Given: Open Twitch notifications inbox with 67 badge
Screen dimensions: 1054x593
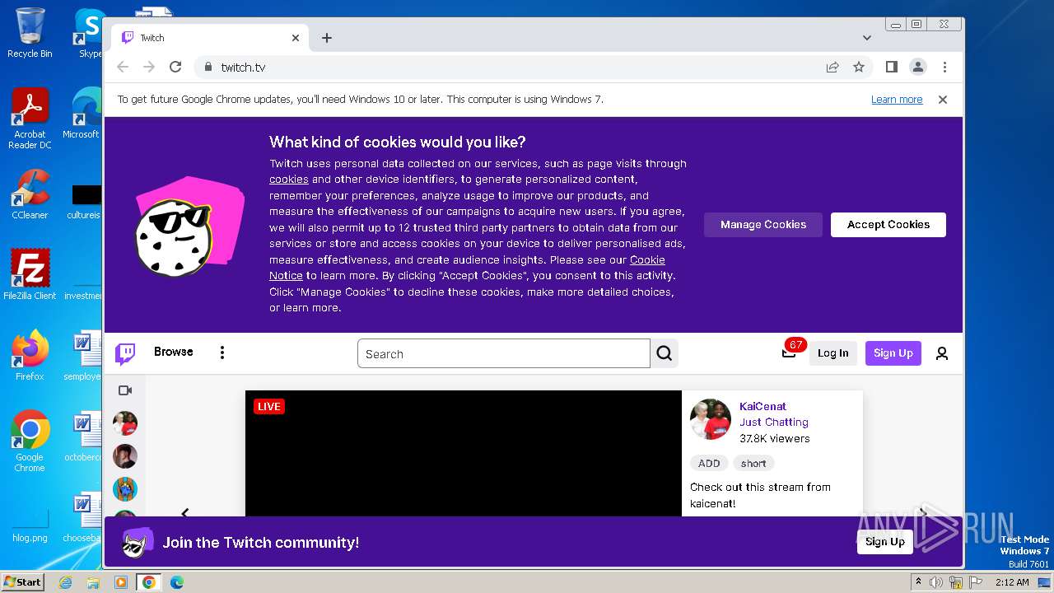Looking at the screenshot, I should coord(789,353).
